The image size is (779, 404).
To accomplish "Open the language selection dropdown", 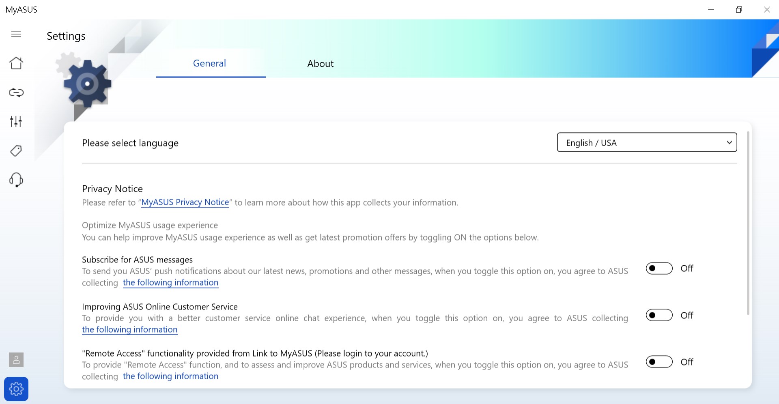I will point(729,142).
